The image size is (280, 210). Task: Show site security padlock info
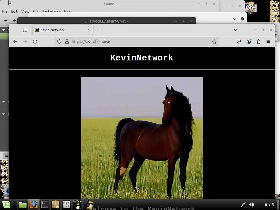pos(67,42)
